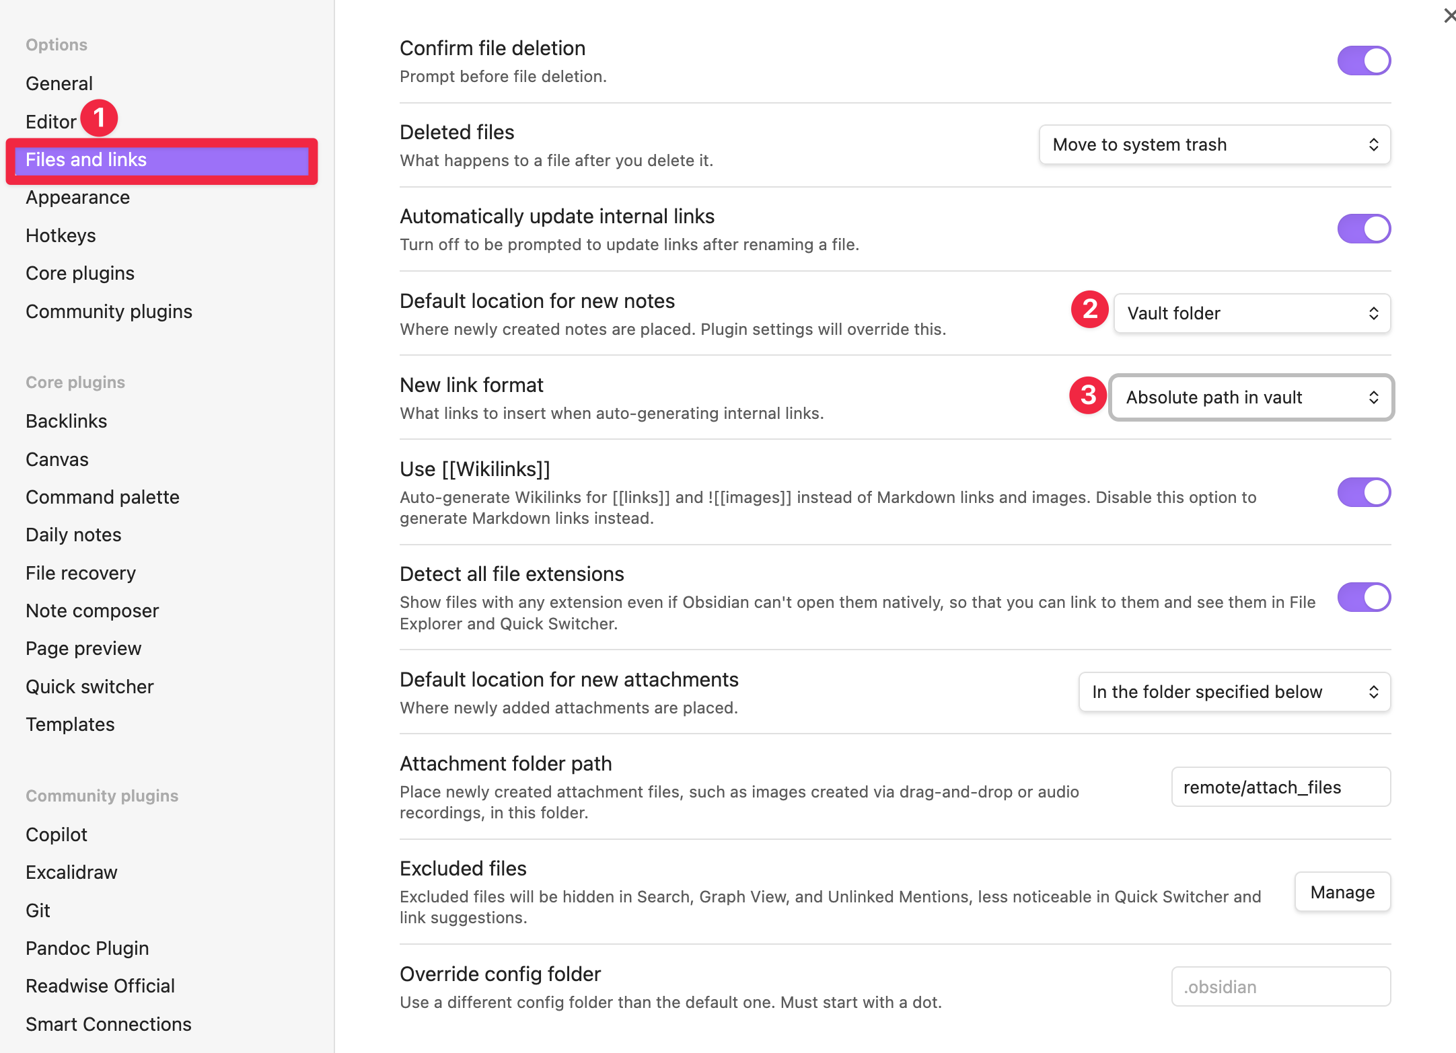This screenshot has height=1053, width=1456.
Task: Toggle Detect all file extensions switch
Action: coord(1363,598)
